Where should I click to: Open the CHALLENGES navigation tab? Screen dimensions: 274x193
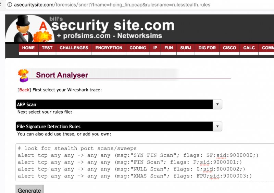74,48
